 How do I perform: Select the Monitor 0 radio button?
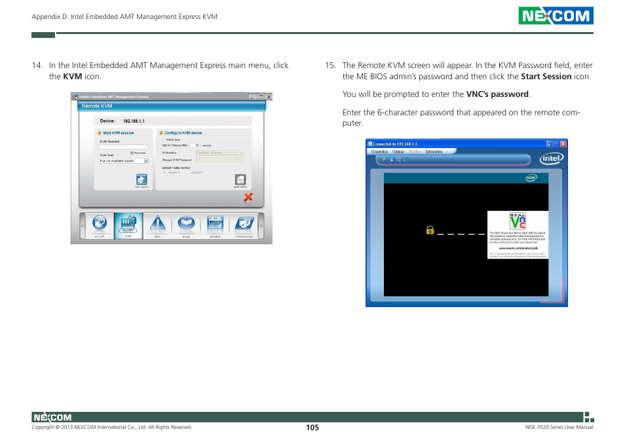pos(164,173)
